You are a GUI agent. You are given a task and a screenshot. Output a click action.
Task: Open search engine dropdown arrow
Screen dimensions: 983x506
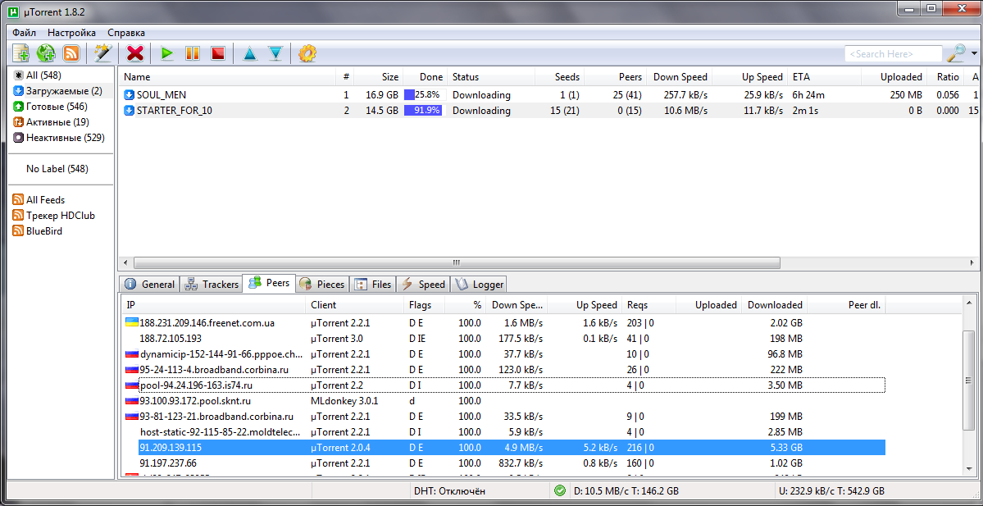pos(974,54)
